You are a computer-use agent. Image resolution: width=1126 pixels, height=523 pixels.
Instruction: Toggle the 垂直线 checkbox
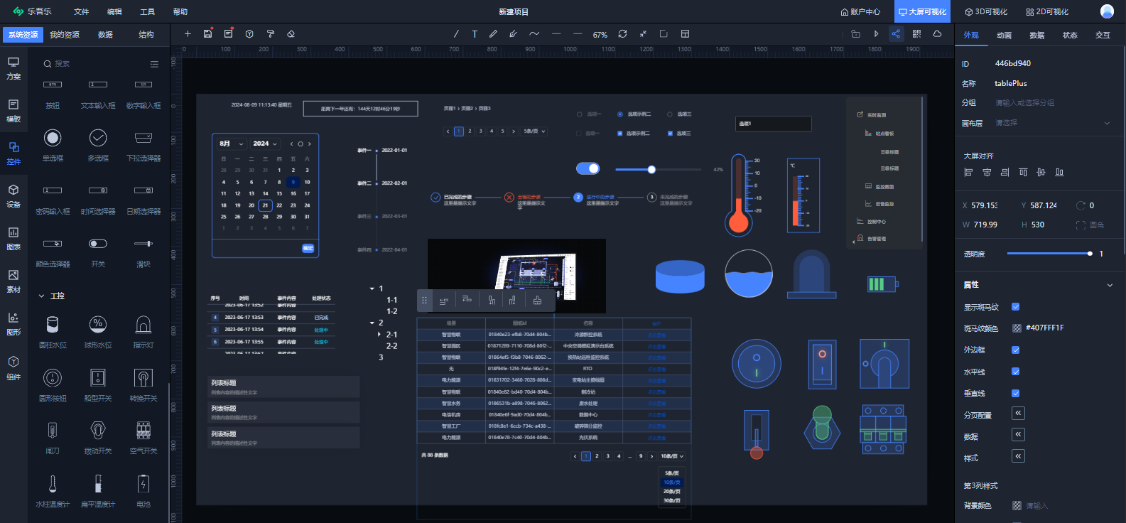pyautogui.click(x=1016, y=393)
